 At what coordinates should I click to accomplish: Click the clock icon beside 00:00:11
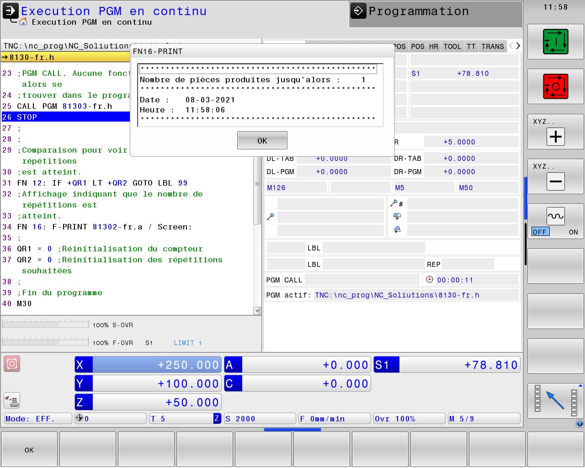429,279
